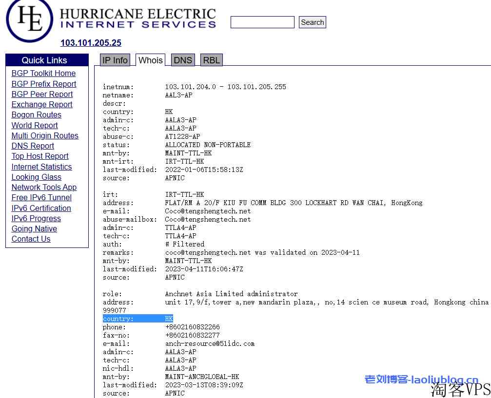Click the postal code 999077
The image size is (491, 398).
click(114, 310)
